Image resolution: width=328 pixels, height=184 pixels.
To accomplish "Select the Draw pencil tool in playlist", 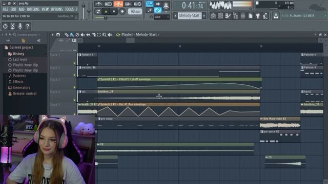I will click(66, 35).
